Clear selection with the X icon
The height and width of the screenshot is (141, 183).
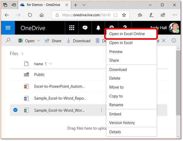[x=164, y=41]
